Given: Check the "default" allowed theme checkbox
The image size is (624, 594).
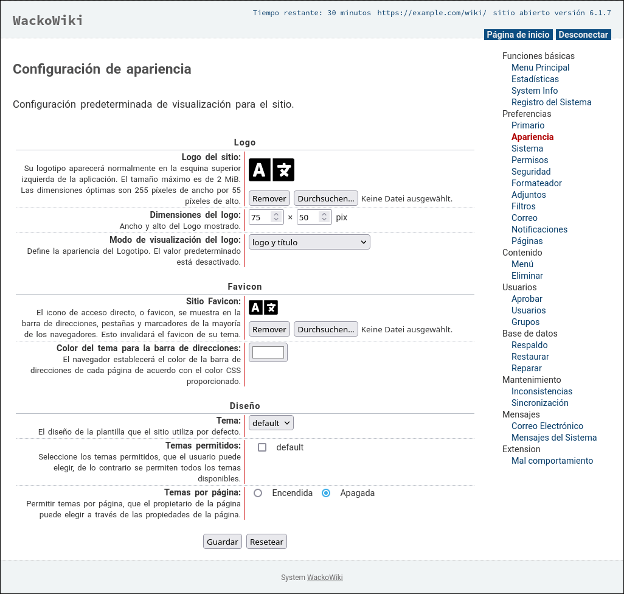Looking at the screenshot, I should (x=262, y=447).
